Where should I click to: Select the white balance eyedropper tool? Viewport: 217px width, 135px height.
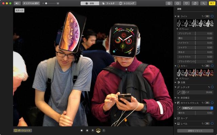click(179, 108)
